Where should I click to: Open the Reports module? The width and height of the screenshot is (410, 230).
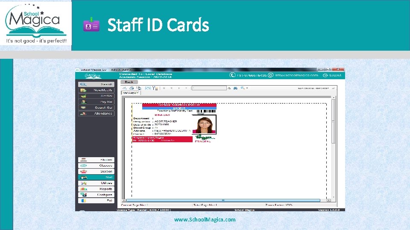(x=96, y=189)
